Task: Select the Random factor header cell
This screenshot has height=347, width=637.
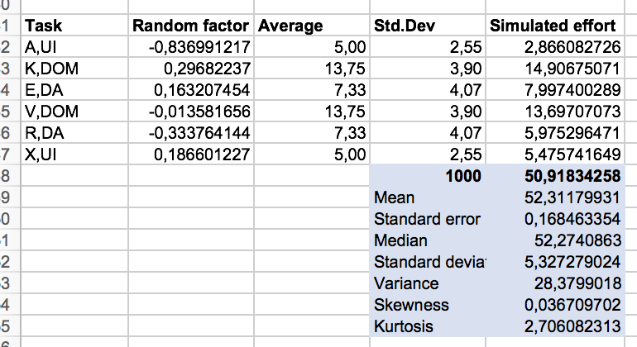Action: pyautogui.click(x=191, y=26)
